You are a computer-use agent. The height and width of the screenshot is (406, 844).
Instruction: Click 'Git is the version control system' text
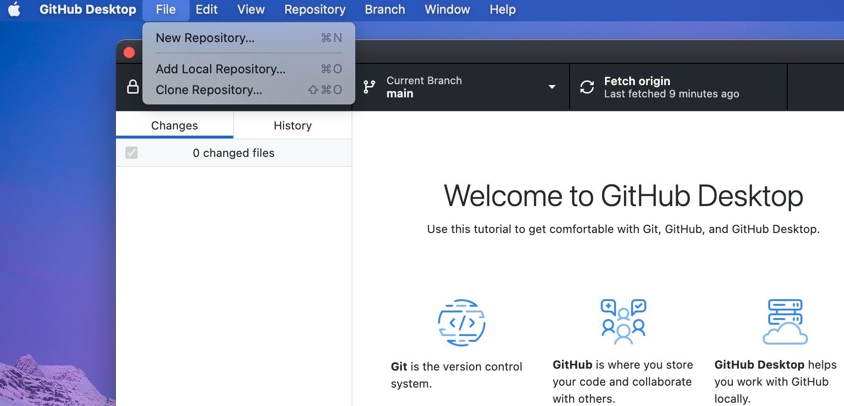tap(457, 375)
